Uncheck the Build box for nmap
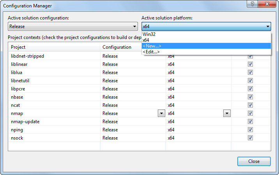Viewport: 279px width, 175px height. coord(250,113)
